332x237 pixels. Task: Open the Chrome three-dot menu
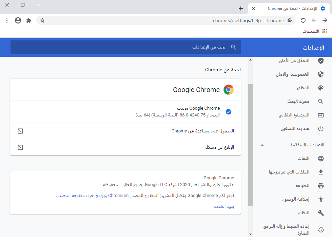pos(7,21)
